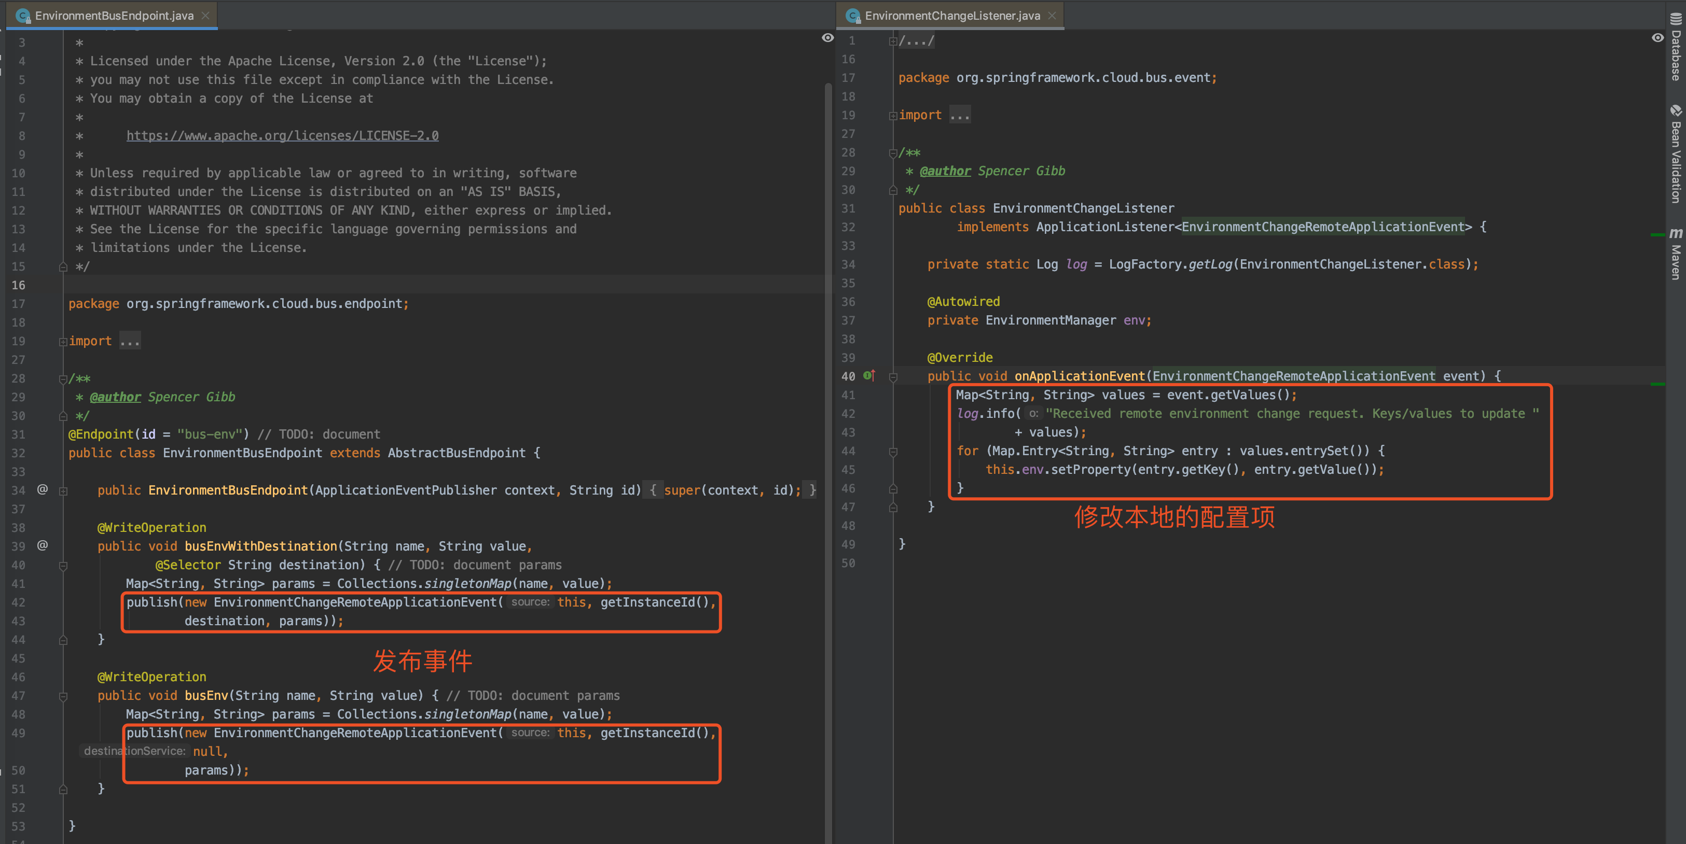Close the EnvironmentChangeListener.java tab
Image resolution: width=1686 pixels, height=844 pixels.
pyautogui.click(x=1052, y=16)
